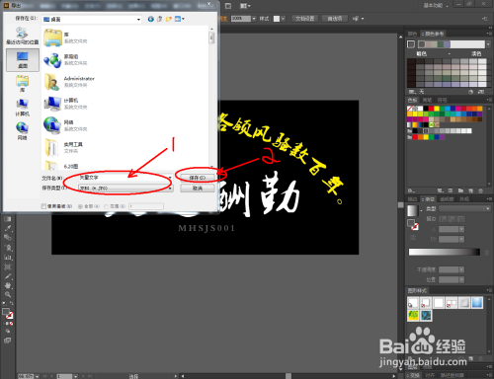Switch to the Color (颜色) panel tab

click(x=412, y=34)
